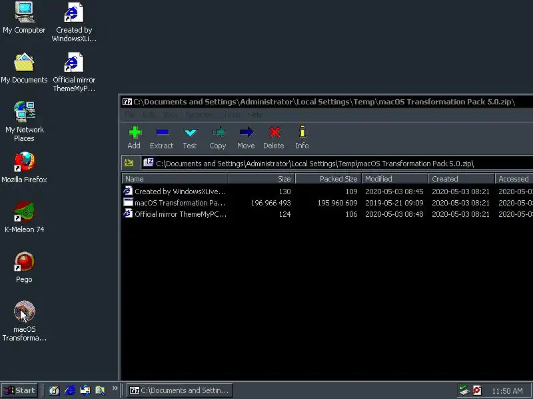Open the Tools menu in 7-Zip
The width and height of the screenshot is (533, 399).
click(x=232, y=114)
